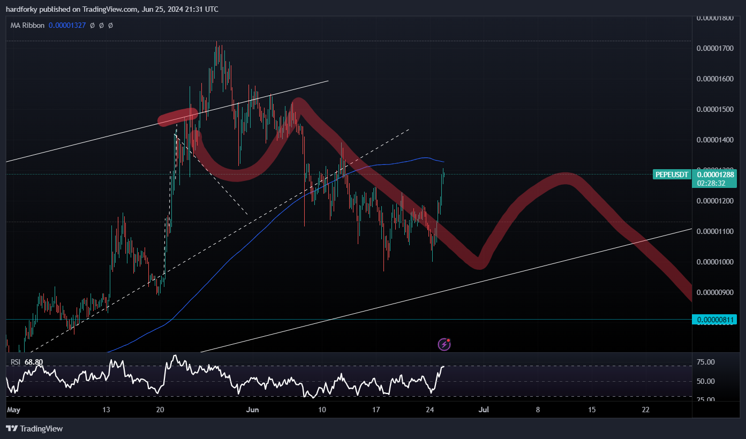
Task: Click the PEPEUSDT symbol tag
Action: (x=672, y=175)
